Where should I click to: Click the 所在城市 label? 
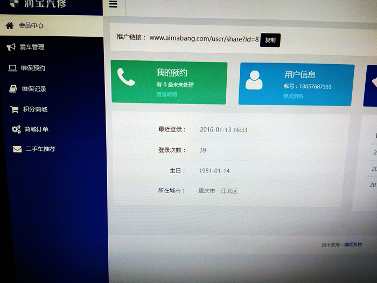pos(171,190)
